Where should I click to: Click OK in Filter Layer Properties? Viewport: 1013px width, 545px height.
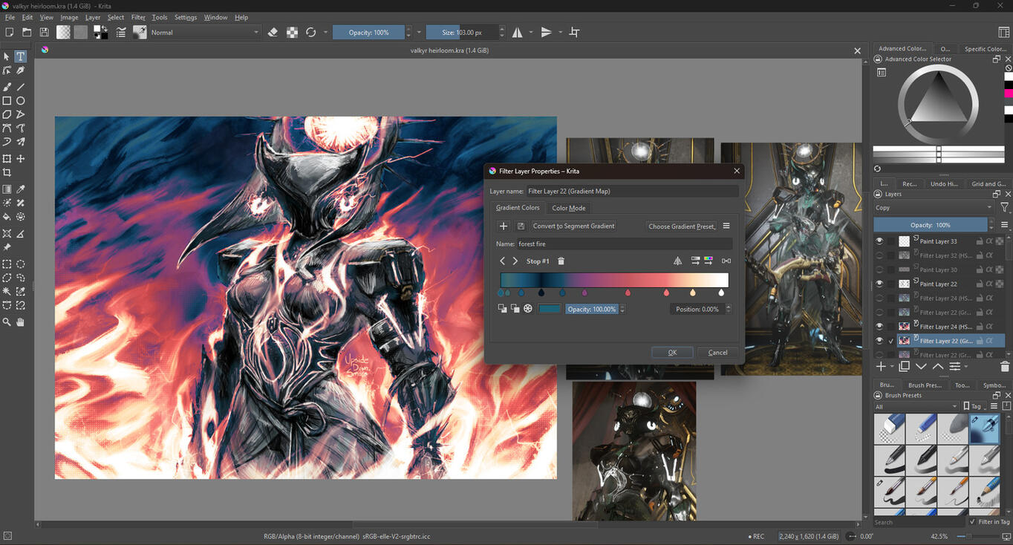(672, 353)
